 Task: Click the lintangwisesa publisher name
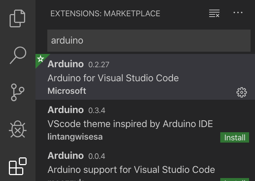(x=75, y=137)
